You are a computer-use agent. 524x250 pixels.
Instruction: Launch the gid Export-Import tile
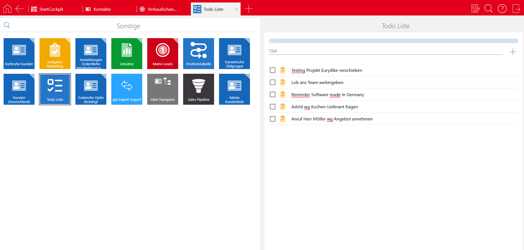pyautogui.click(x=127, y=89)
